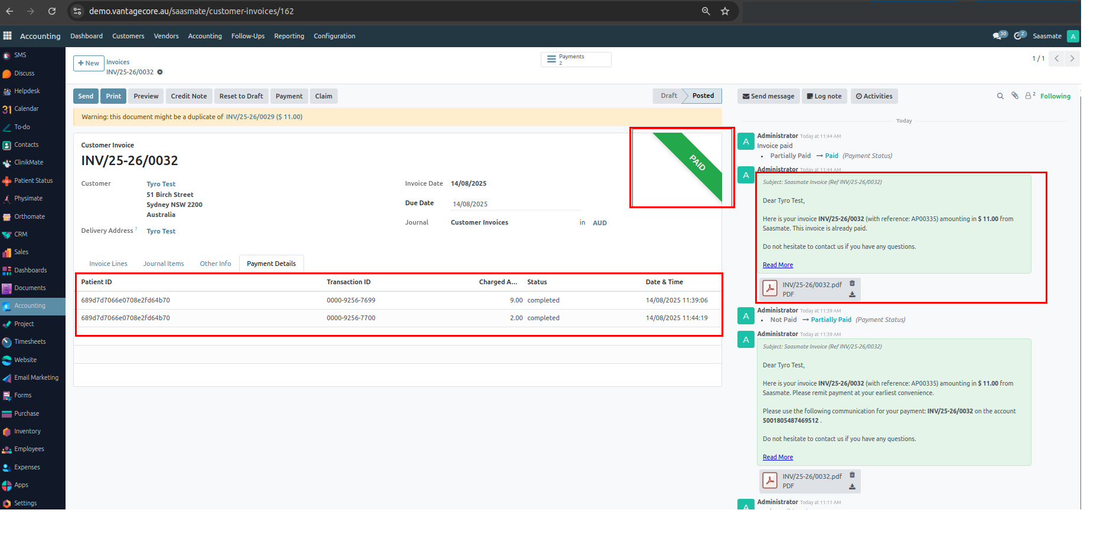Image resolution: width=1097 pixels, height=536 pixels.
Task: Select the Draft status stage
Action: [668, 96]
